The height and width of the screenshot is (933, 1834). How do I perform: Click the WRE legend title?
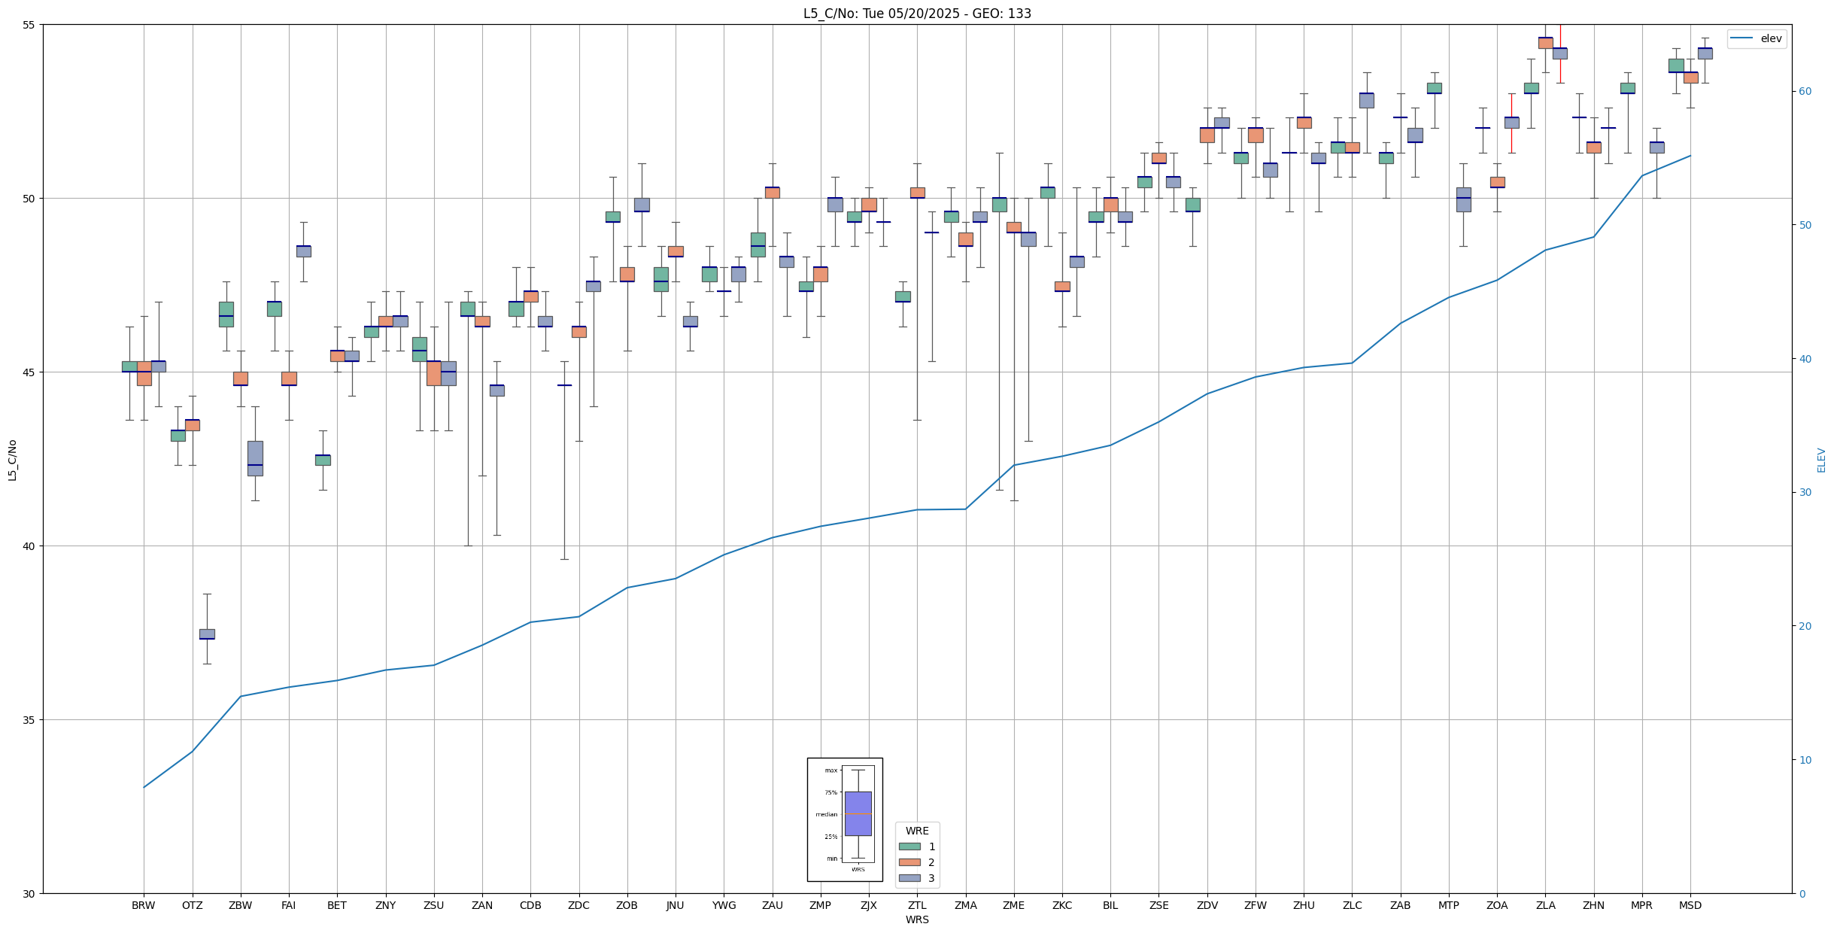(x=917, y=831)
